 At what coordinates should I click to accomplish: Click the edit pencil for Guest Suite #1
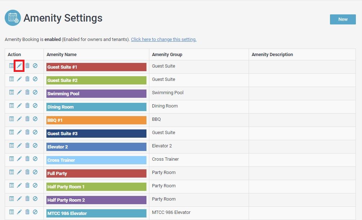pyautogui.click(x=19, y=66)
